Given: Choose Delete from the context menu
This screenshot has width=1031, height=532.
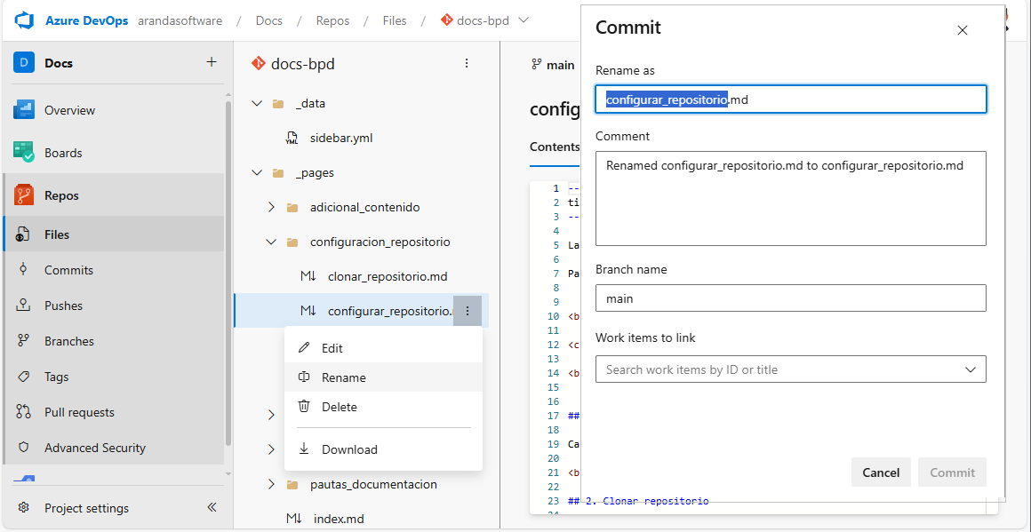Looking at the screenshot, I should tap(339, 407).
